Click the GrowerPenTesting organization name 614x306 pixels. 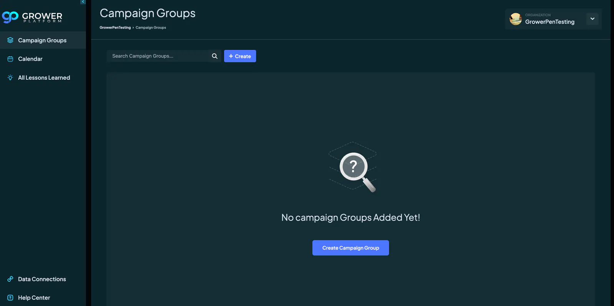[550, 22]
